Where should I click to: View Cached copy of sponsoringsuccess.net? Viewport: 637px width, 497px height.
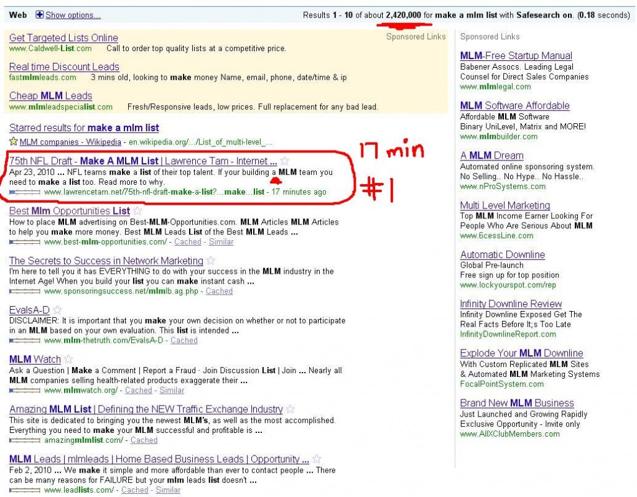pyautogui.click(x=219, y=291)
